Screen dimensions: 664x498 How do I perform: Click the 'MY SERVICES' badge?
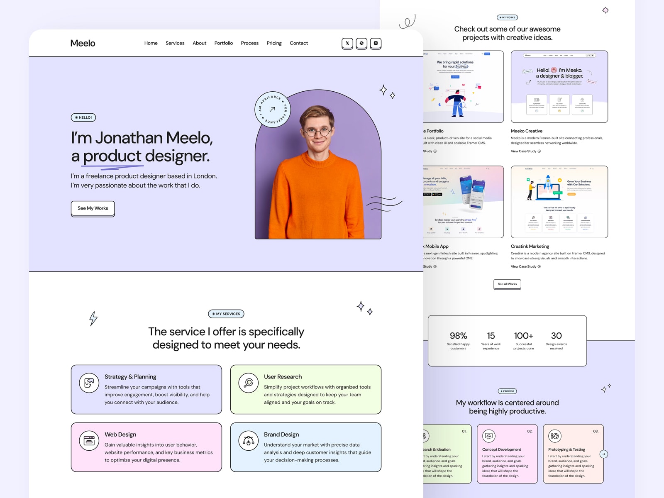226,314
